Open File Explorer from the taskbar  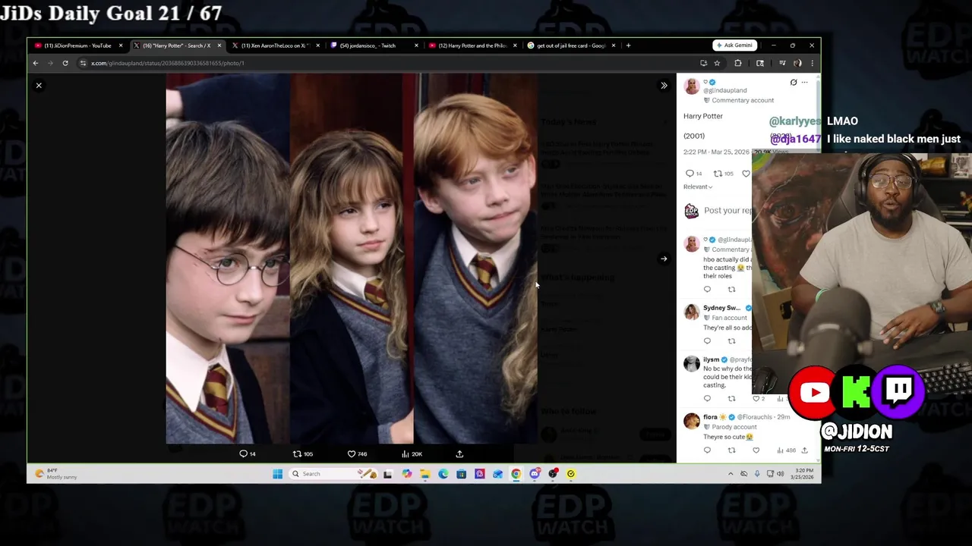point(424,474)
